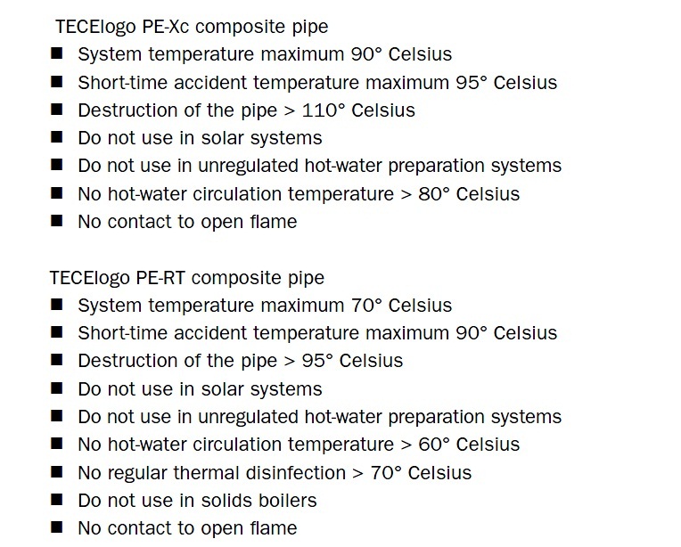This screenshot has height=547, width=681.
Task: Click the "Destruction of the pipe > 110°" line
Action: click(246, 110)
